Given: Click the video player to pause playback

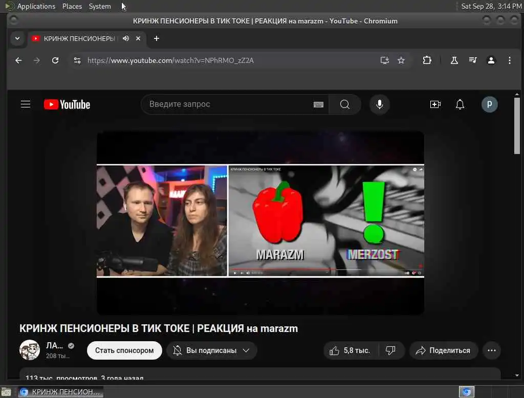Looking at the screenshot, I should (x=260, y=223).
